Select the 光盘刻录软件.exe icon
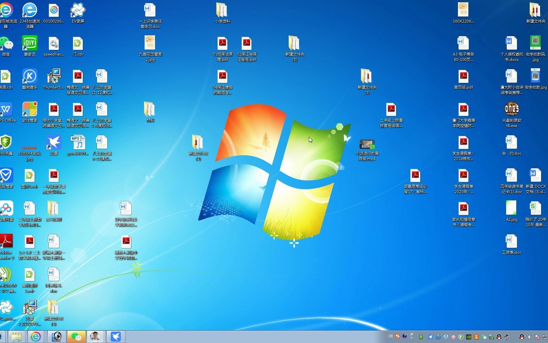 512,115
